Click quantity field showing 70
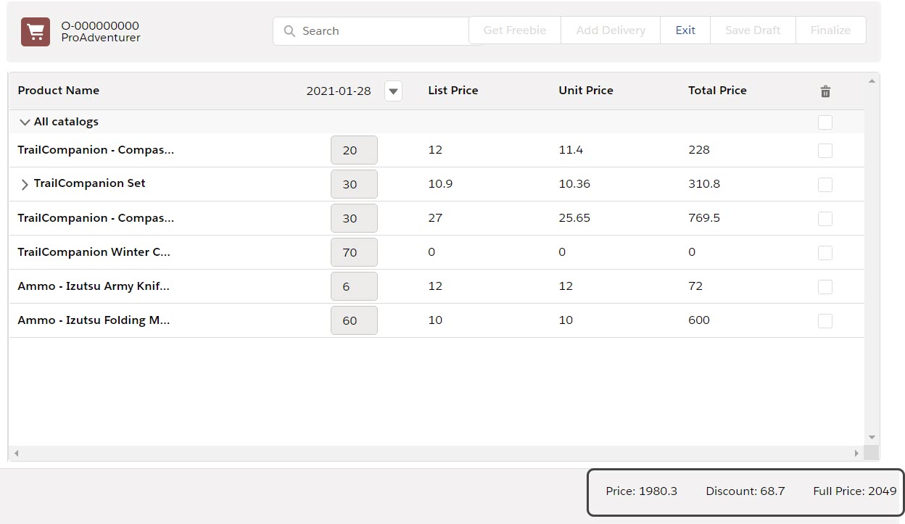Screen dimensions: 905x524 pyautogui.click(x=354, y=253)
